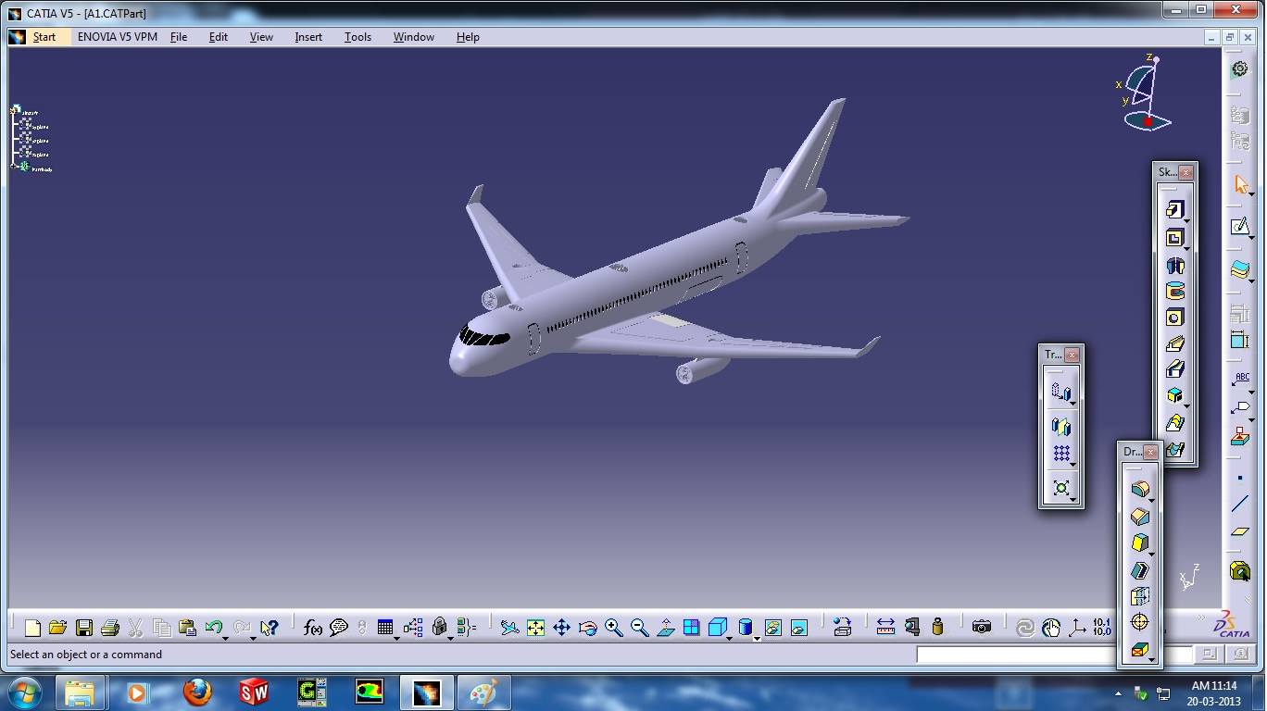This screenshot has height=711, width=1267.
Task: Select the Mirror transformation icon
Action: [1061, 427]
